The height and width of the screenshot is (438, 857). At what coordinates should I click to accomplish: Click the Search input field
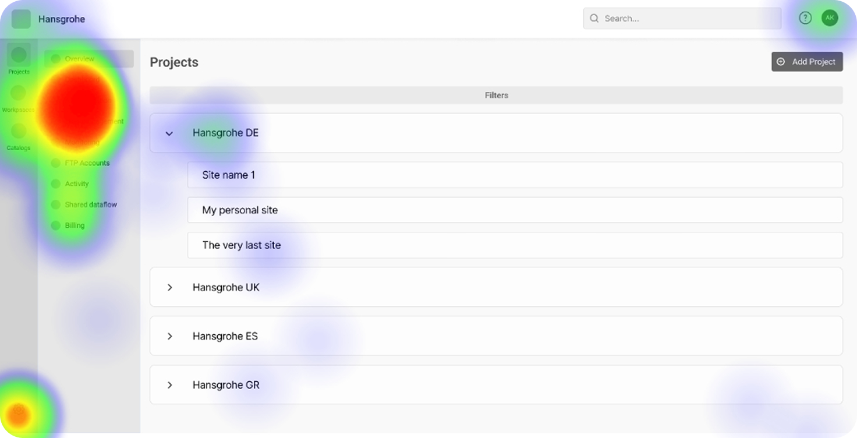tap(682, 19)
